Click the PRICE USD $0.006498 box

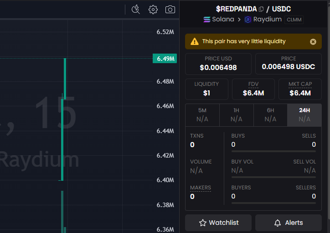tap(218, 64)
